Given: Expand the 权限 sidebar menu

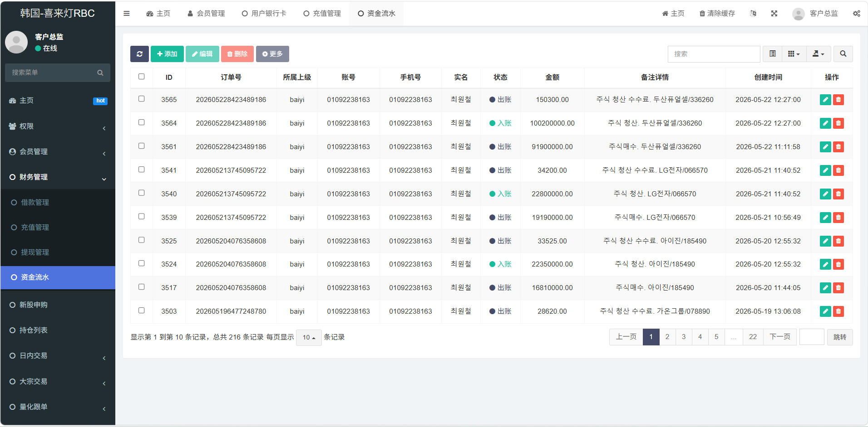Looking at the screenshot, I should [58, 126].
